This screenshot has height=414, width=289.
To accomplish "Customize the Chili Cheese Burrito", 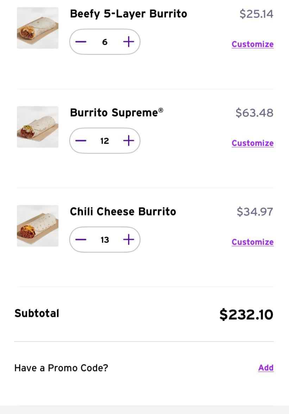I will click(x=252, y=242).
